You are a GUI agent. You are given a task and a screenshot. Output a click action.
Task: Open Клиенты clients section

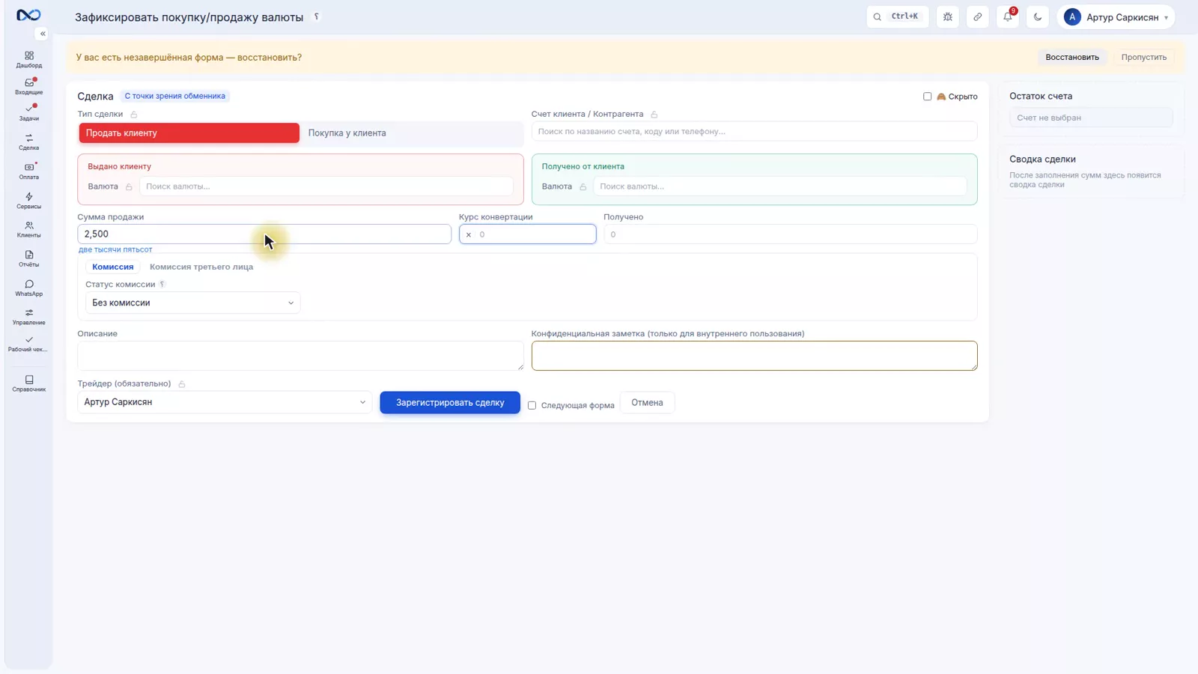point(29,229)
